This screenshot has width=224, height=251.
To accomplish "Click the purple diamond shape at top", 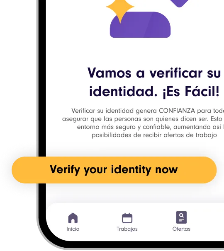I will click(x=179, y=3).
